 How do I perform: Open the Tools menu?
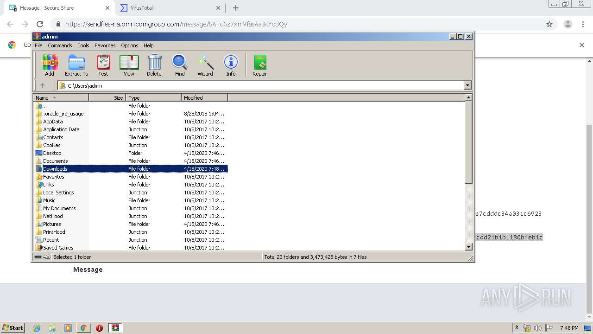click(83, 45)
